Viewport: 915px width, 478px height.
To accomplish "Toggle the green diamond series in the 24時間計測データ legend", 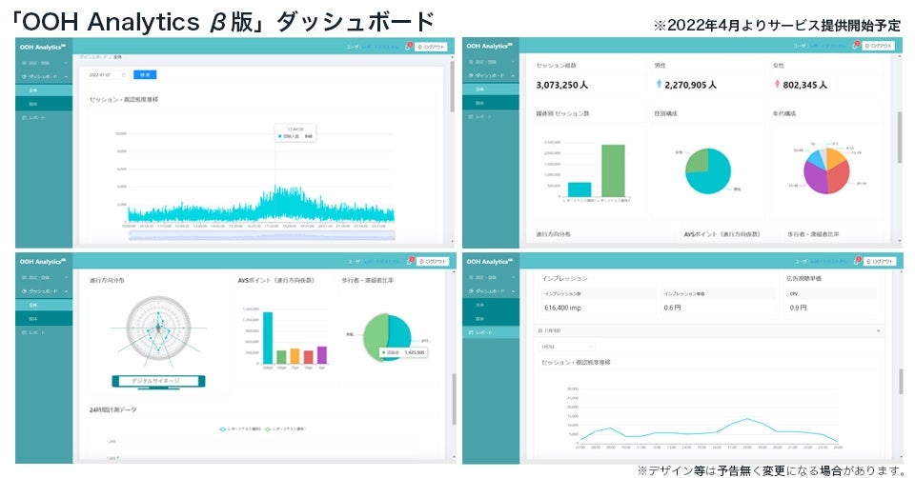I will 285,429.
